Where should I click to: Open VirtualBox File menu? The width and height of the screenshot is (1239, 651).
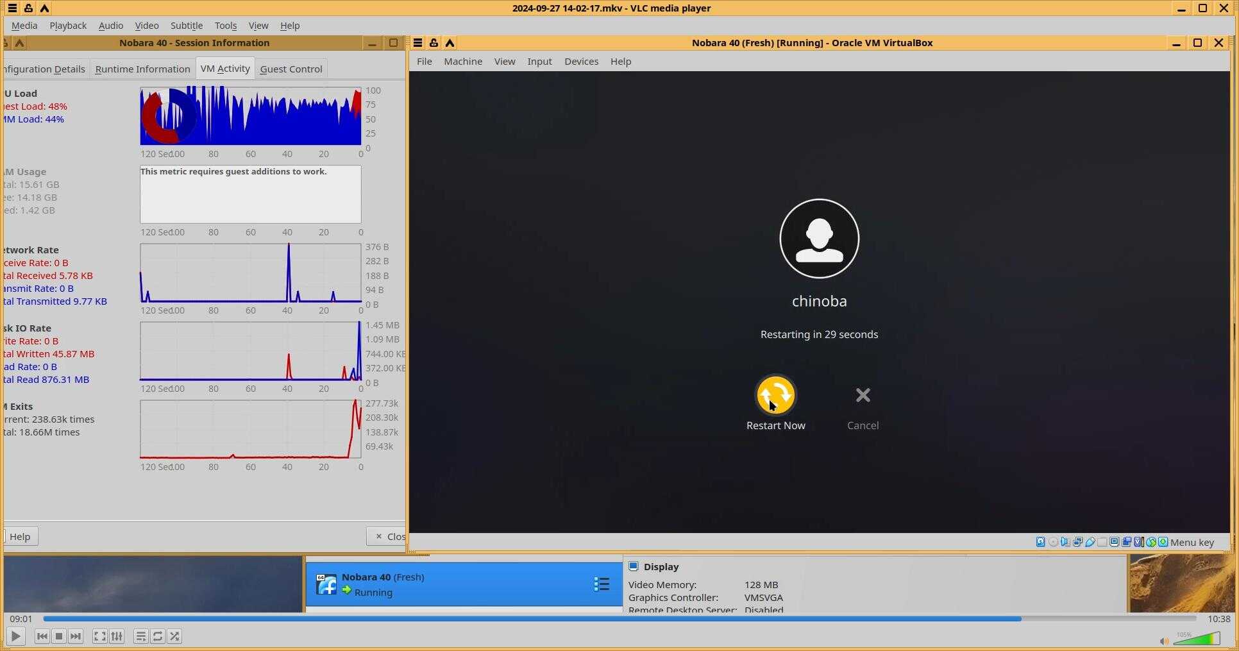coord(425,62)
